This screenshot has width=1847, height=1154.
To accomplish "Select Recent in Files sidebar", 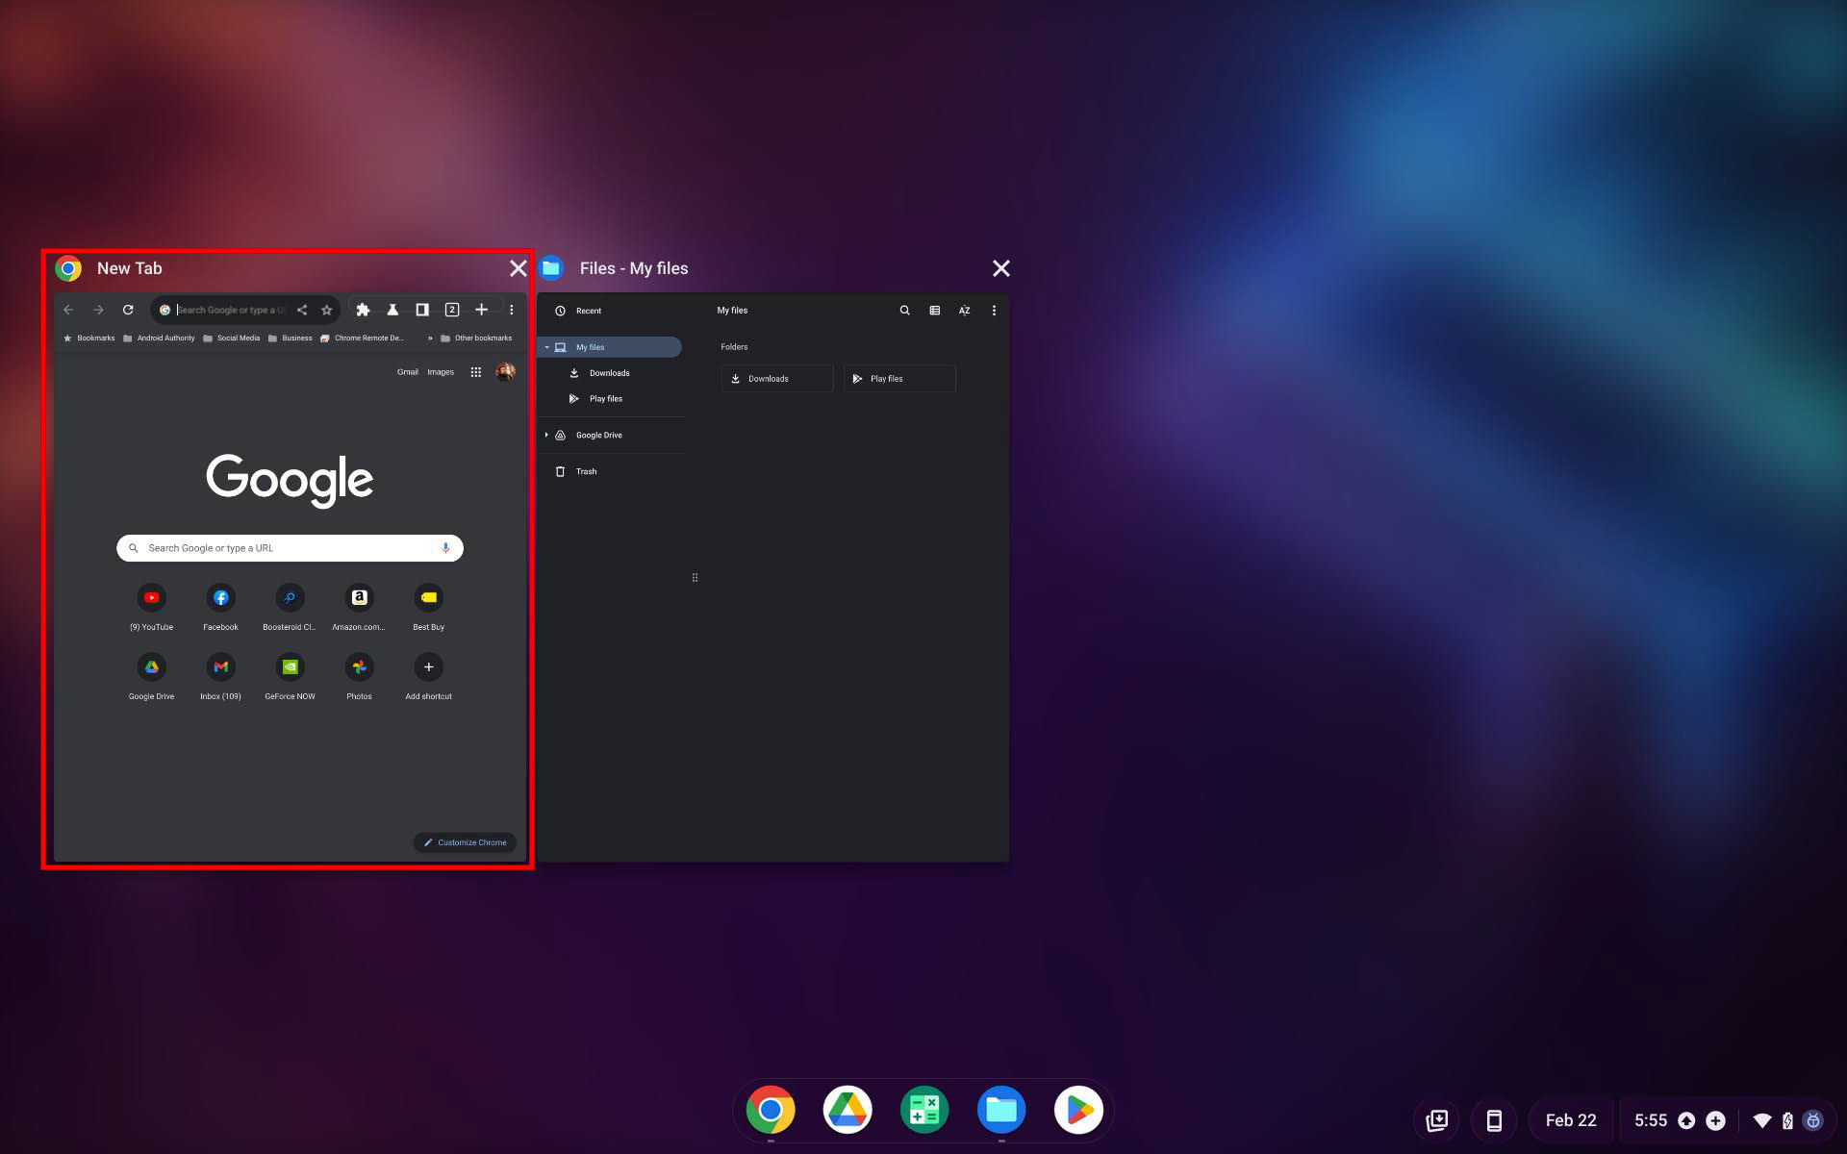I will [588, 311].
